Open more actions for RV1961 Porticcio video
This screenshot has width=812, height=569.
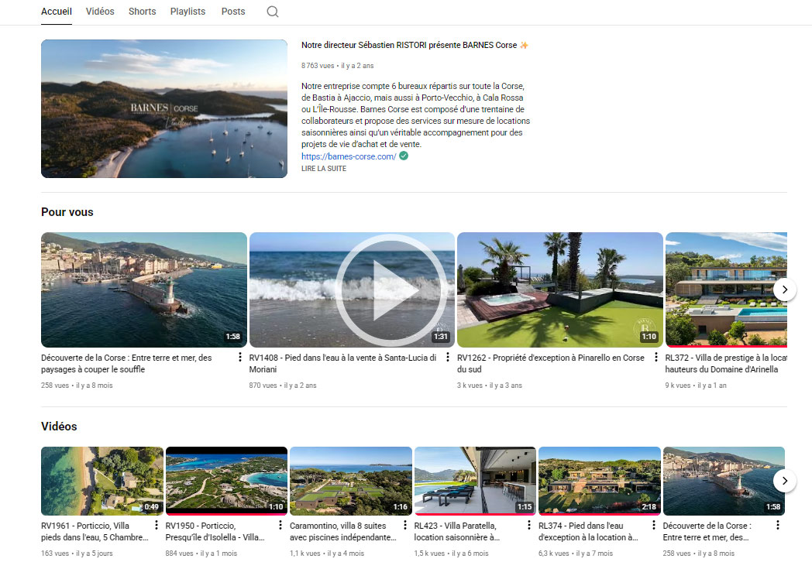157,526
